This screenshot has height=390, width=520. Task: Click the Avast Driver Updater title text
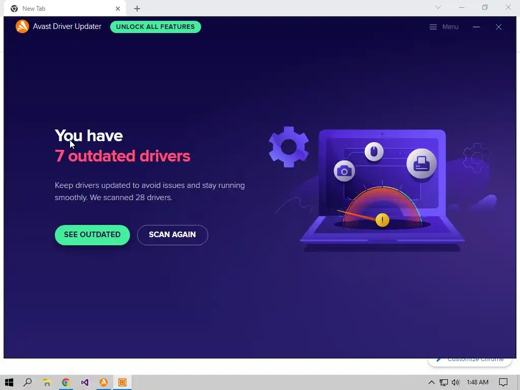[x=67, y=26]
